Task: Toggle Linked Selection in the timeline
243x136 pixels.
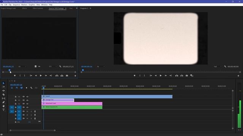Action: 22,88
